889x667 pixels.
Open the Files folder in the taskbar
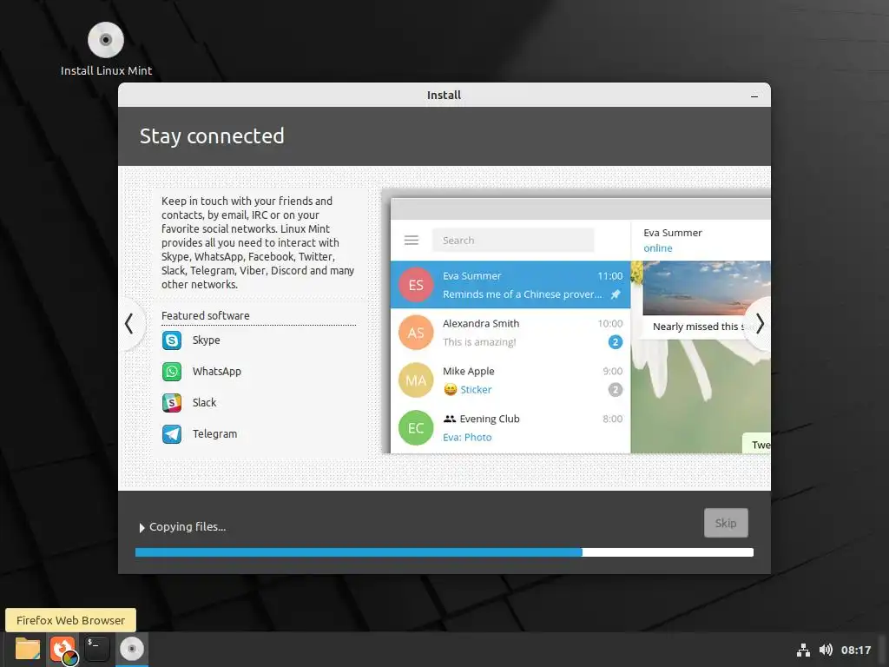click(x=27, y=649)
